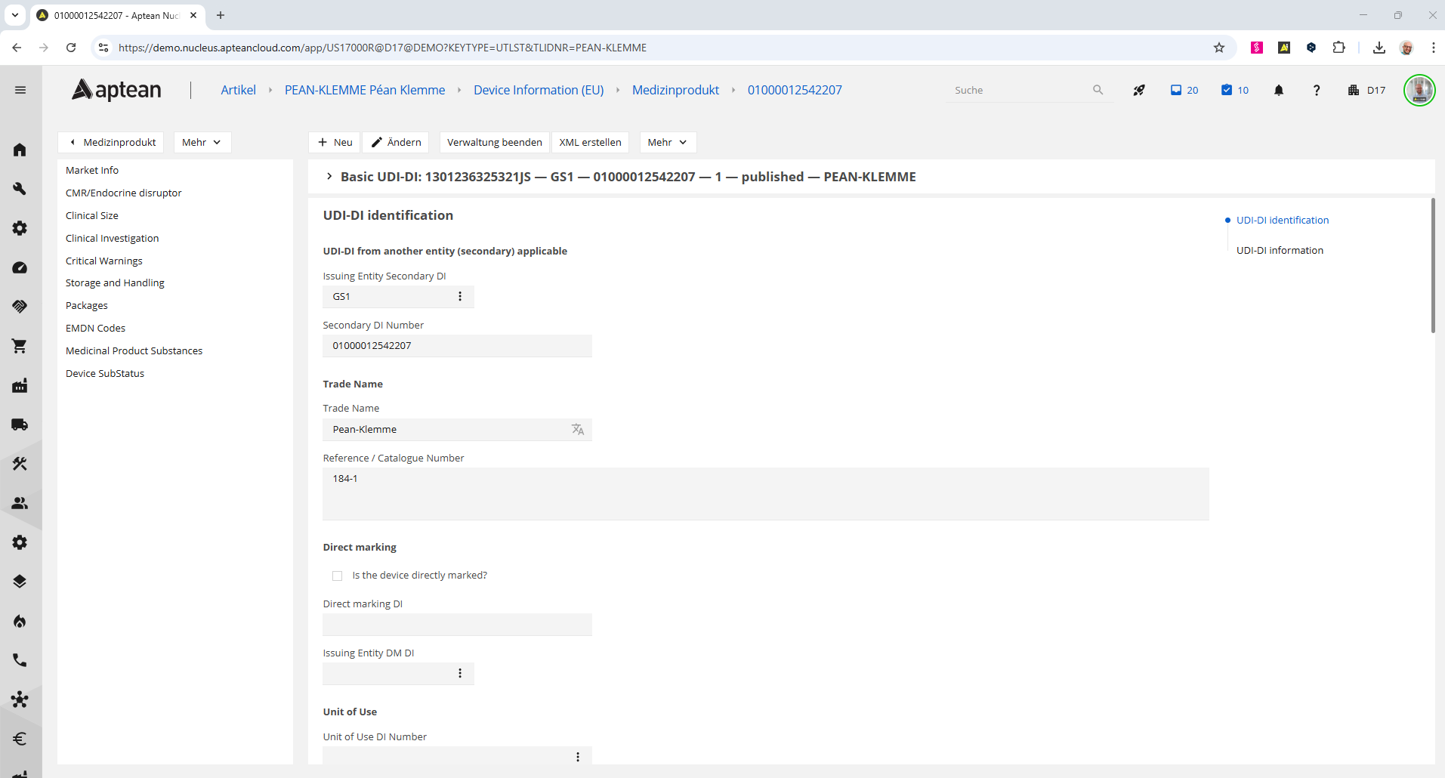1445x778 pixels.
Task: Click the home icon in the sidebar
Action: pyautogui.click(x=20, y=150)
